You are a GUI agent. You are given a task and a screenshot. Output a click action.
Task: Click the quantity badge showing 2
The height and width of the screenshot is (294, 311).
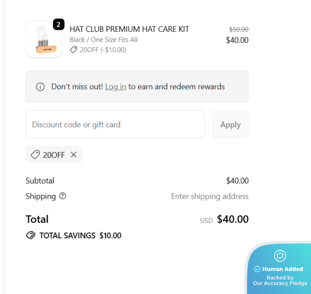tap(58, 24)
